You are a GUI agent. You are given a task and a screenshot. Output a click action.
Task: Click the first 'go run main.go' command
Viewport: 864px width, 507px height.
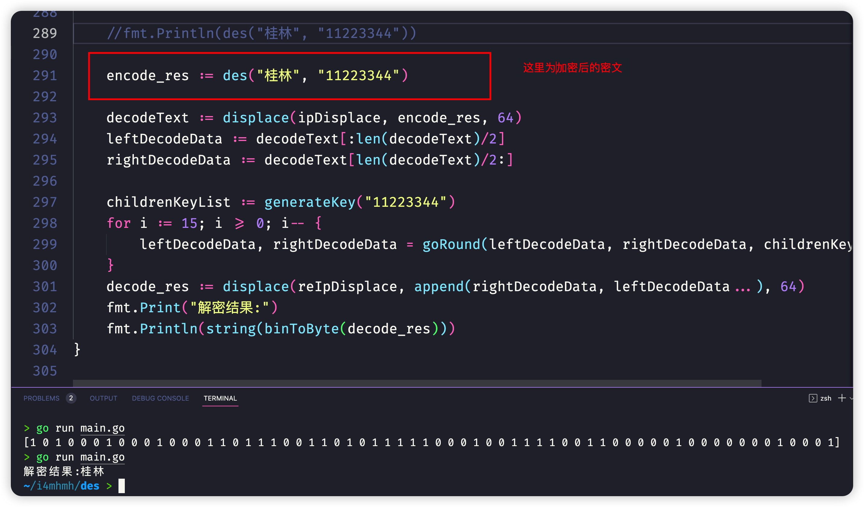tap(80, 428)
